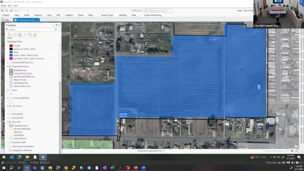Select the List By Editing pencil icon
The width and height of the screenshot is (304, 171).
click(25, 35)
